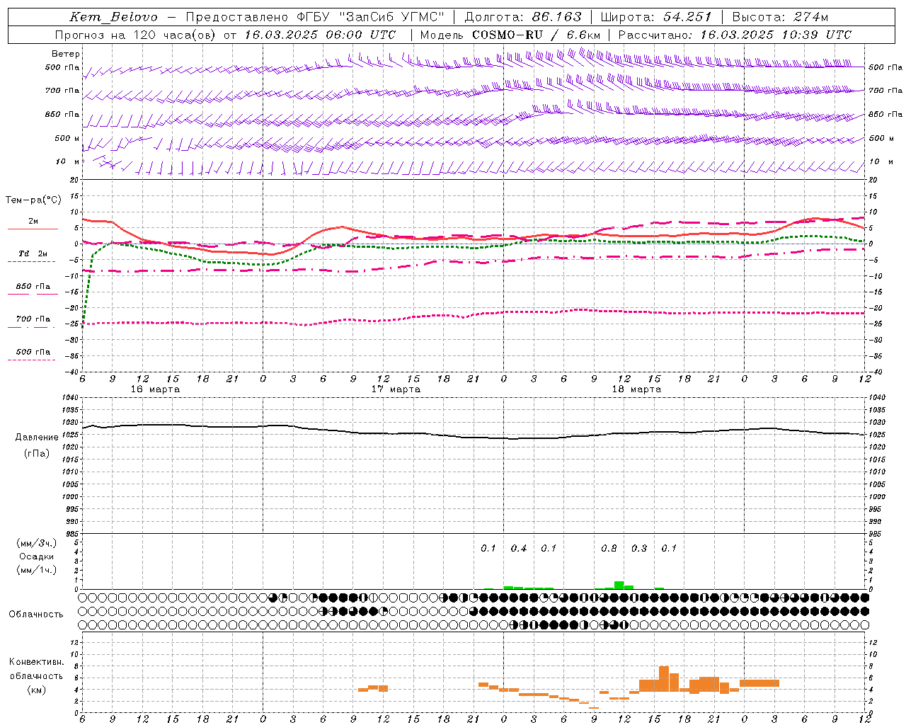The image size is (906, 725).
Task: Click the 16 марта date label
Action: click(x=155, y=389)
